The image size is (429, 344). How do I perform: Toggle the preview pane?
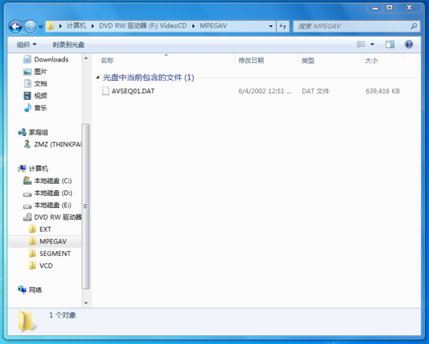click(390, 44)
